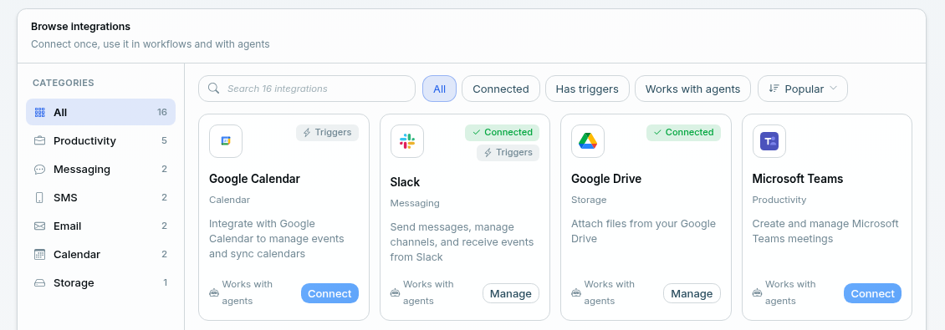
Task: Select the Storage category
Action: [100, 282]
